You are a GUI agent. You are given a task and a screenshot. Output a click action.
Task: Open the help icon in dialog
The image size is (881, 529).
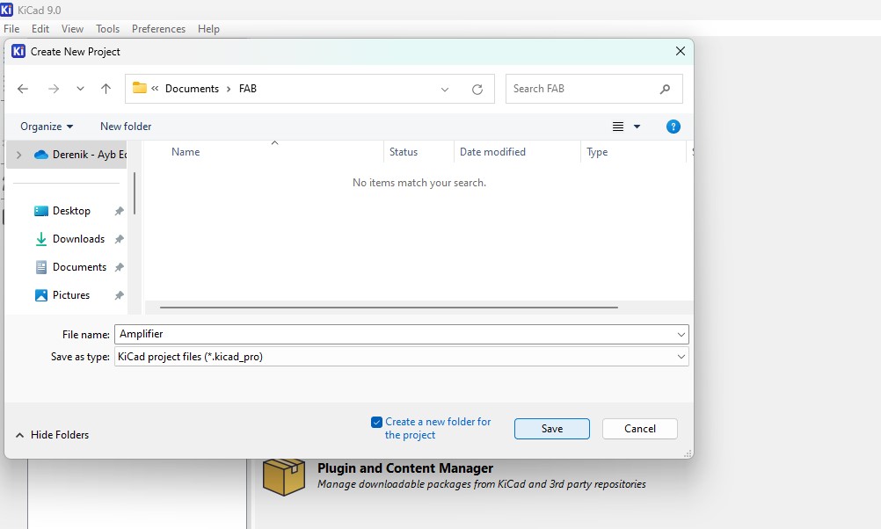tap(673, 127)
